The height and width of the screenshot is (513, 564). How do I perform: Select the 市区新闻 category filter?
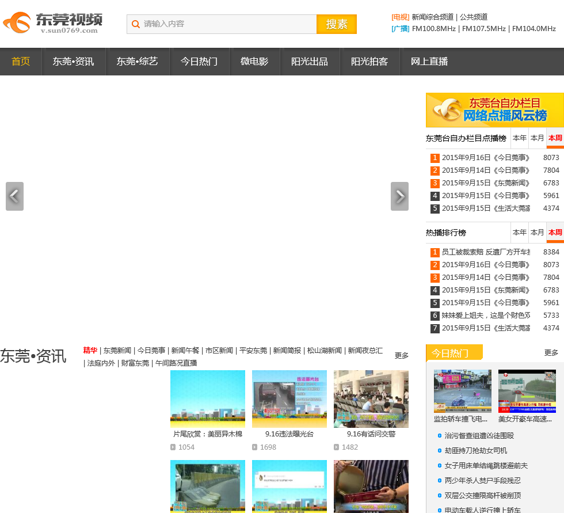(219, 351)
